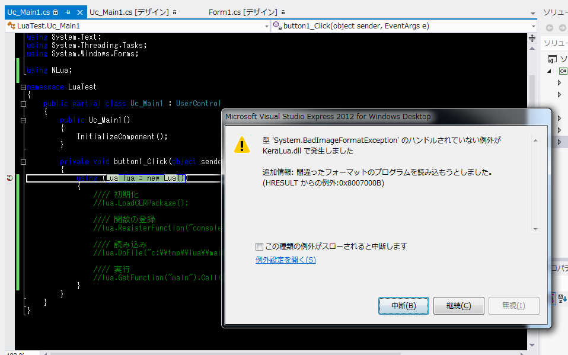Click the alphabetical sort icon in Properties panel
Screen dimensions: 568x355
click(563, 299)
